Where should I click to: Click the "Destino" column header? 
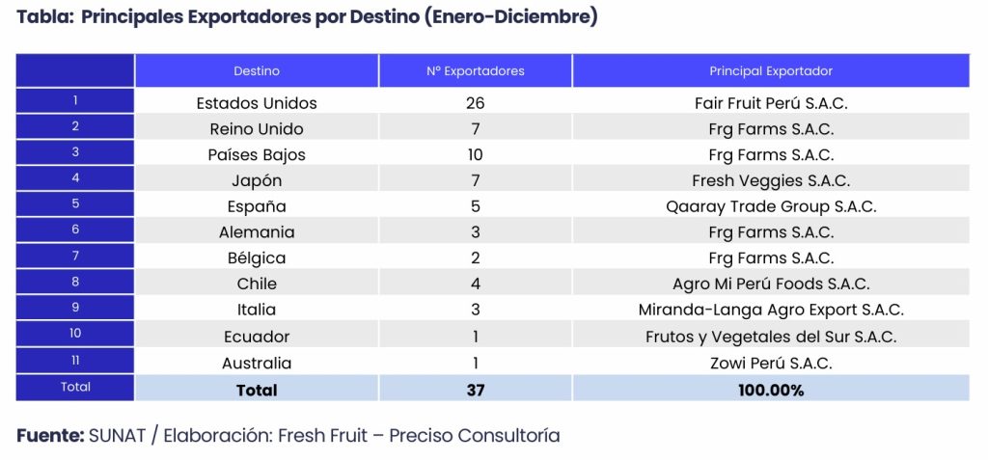coord(257,71)
